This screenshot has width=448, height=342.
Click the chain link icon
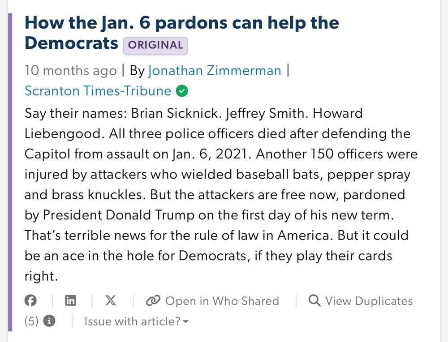153,301
